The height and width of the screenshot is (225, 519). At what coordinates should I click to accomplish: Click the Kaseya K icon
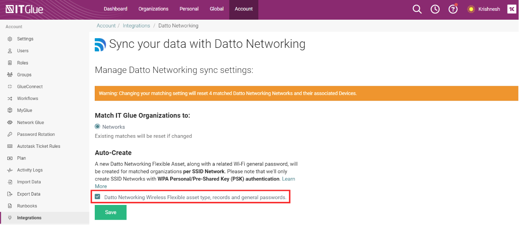point(512,9)
